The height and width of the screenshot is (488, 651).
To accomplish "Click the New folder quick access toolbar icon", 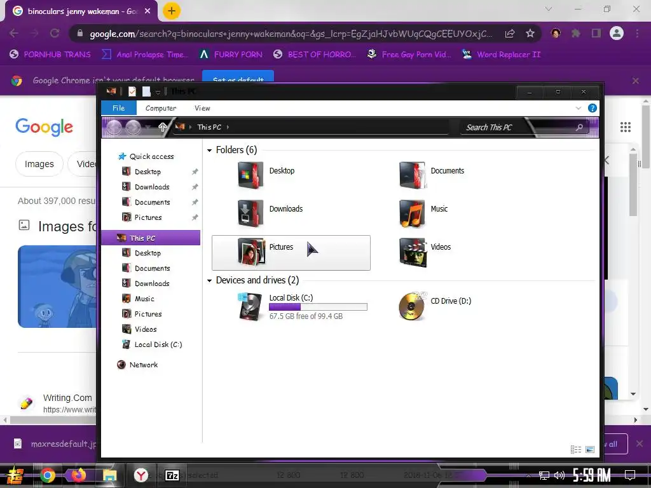I will coord(146,91).
